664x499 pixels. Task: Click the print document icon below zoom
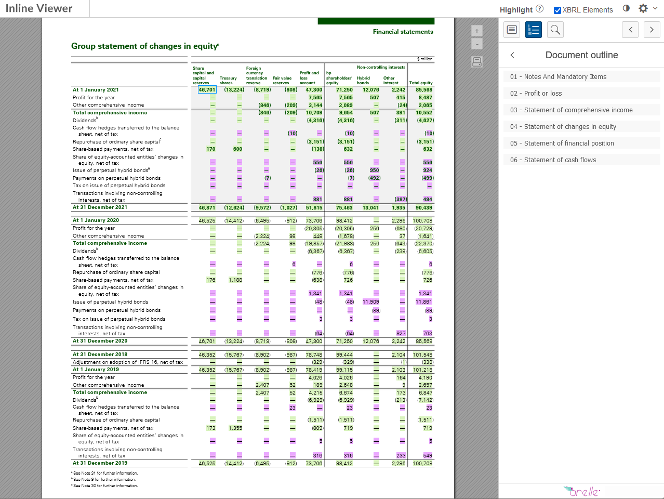pyautogui.click(x=477, y=62)
